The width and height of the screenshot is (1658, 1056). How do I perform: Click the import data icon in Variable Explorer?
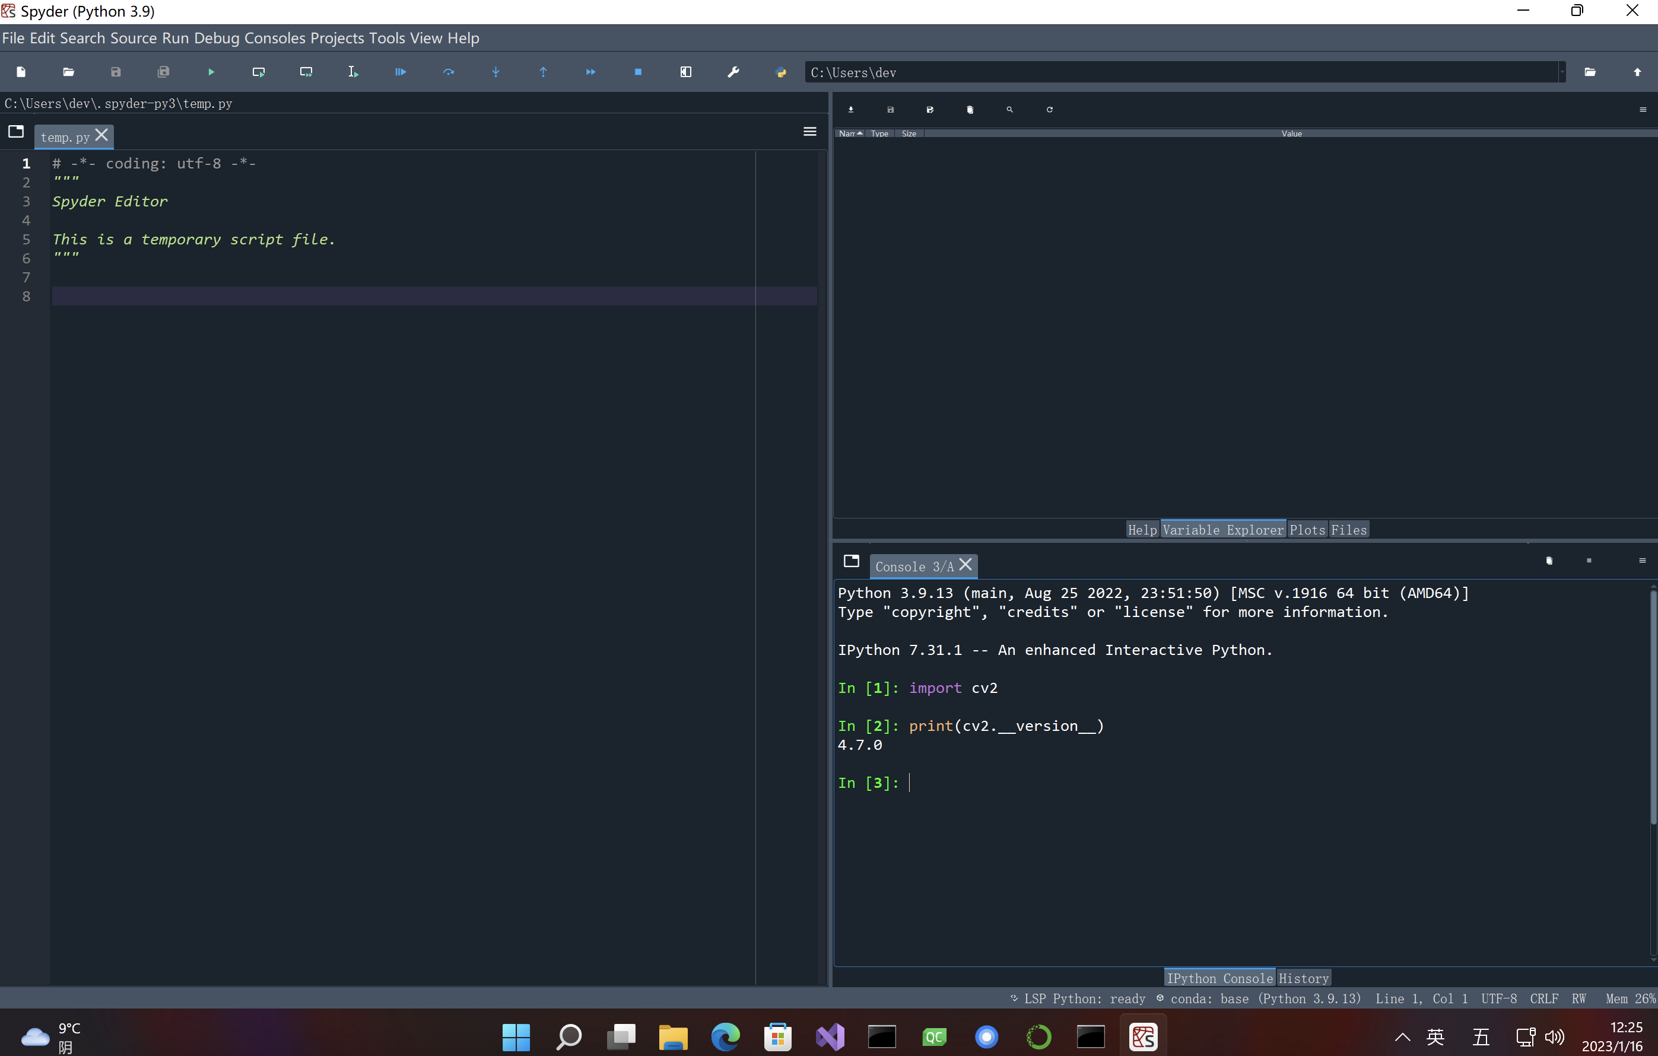tap(851, 109)
